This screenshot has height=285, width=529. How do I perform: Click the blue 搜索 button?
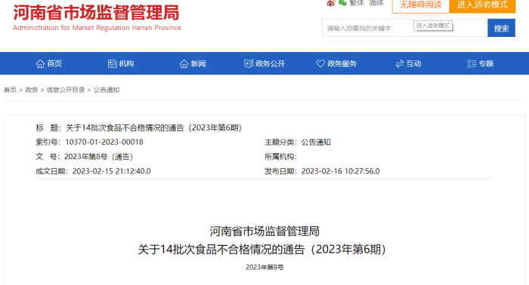tap(501, 28)
